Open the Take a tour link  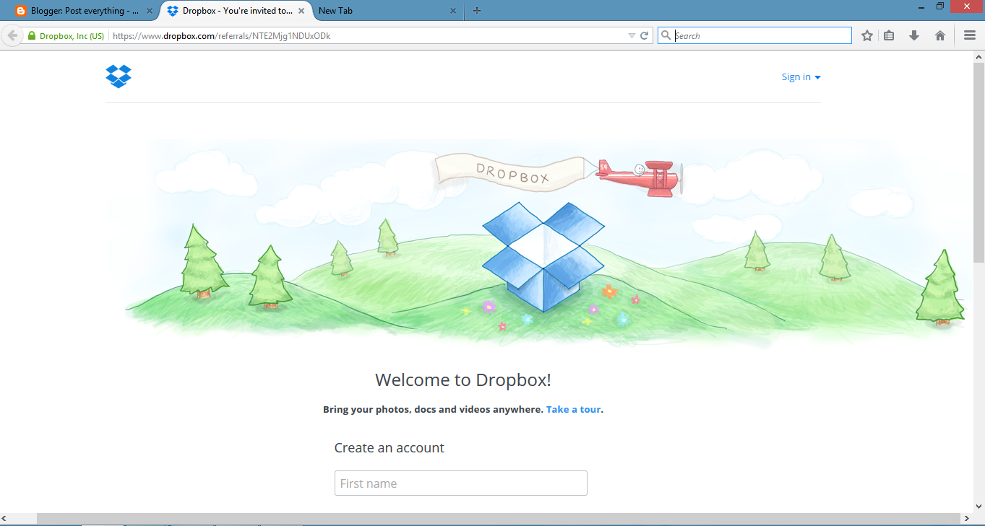tap(572, 409)
